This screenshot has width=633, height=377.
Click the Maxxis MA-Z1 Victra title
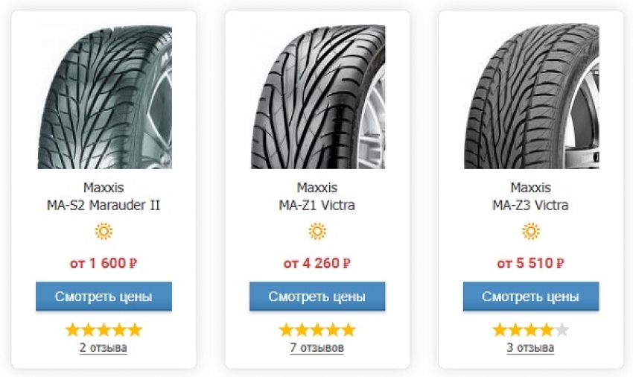click(317, 197)
